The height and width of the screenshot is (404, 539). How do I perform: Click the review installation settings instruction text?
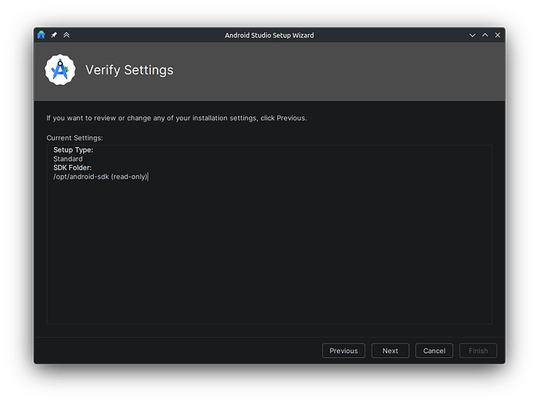(x=177, y=118)
